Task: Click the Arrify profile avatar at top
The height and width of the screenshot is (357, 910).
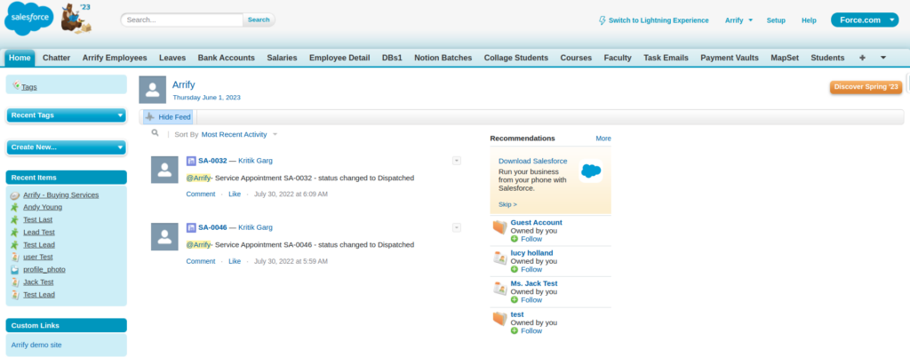Action: [153, 90]
